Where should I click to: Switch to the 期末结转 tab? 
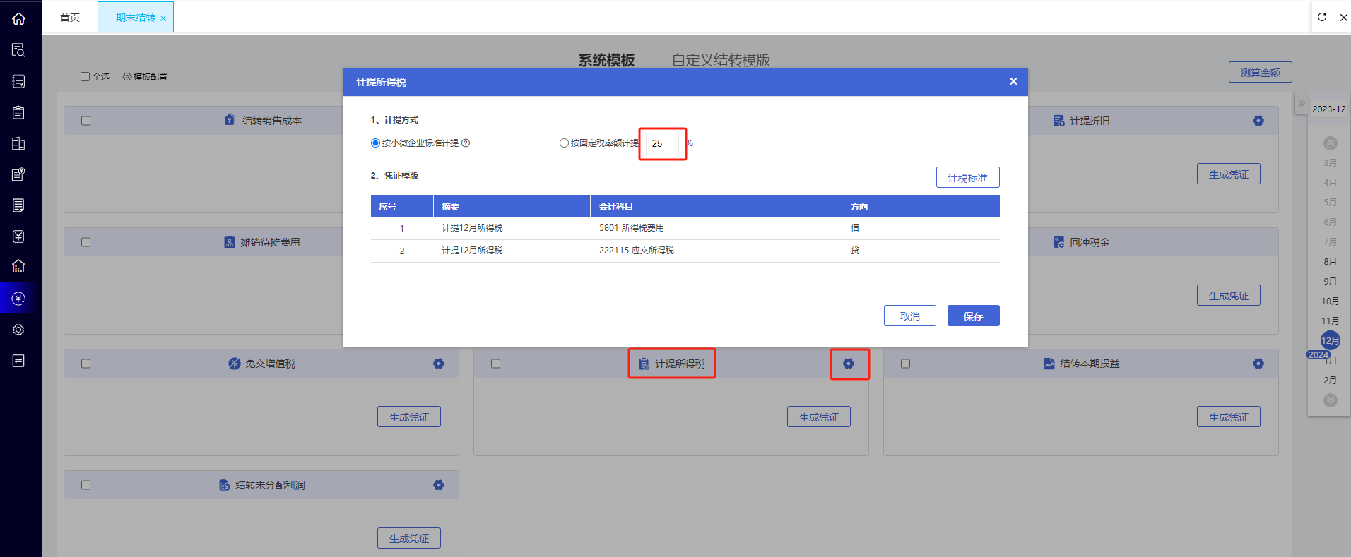click(135, 18)
